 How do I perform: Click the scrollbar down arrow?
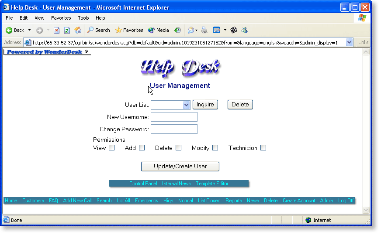tap(366, 210)
